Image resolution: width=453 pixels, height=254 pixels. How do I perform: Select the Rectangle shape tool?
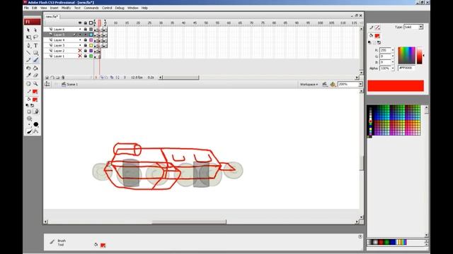(x=35, y=53)
